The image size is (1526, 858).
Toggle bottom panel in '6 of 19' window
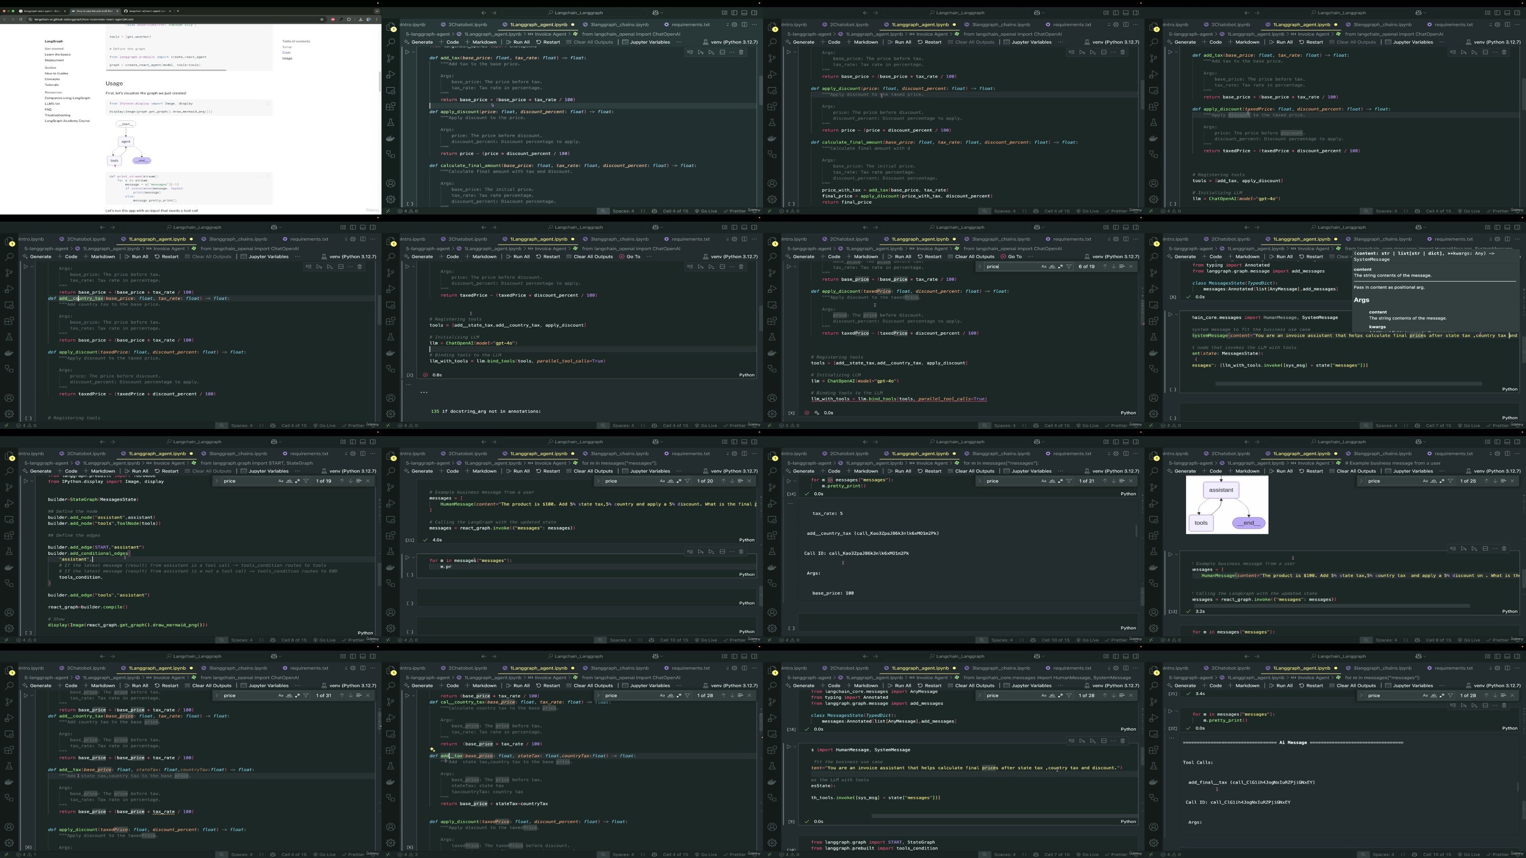click(x=1125, y=227)
